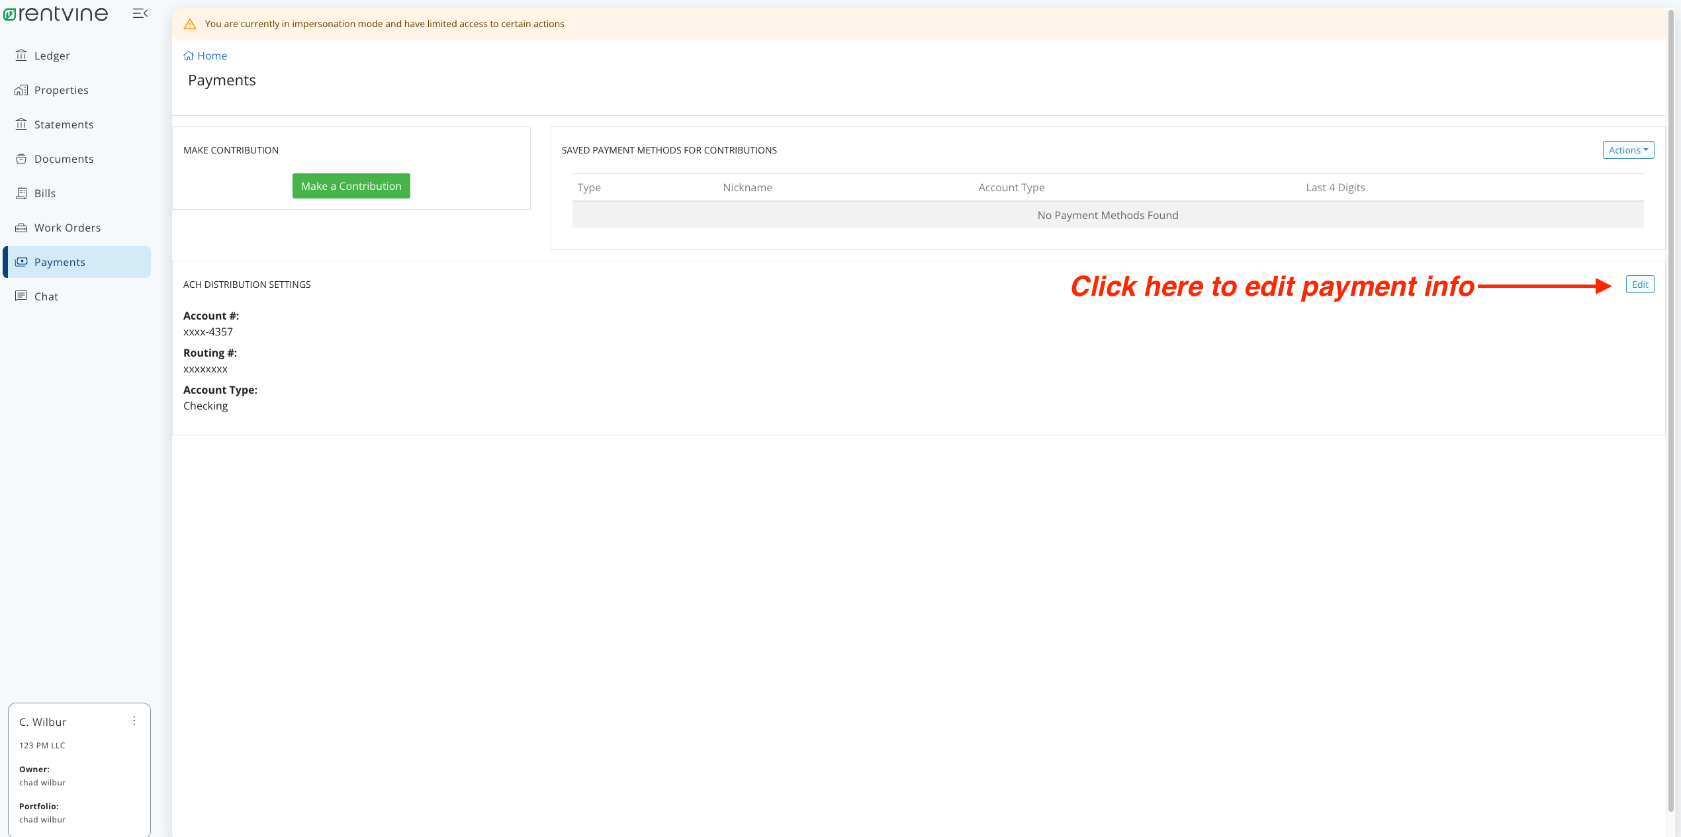Screen dimensions: 1681x837
Task: Click the Statements icon in sidebar
Action: tap(21, 124)
